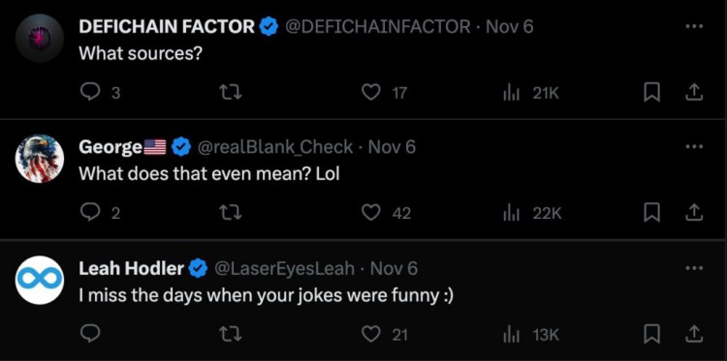Visit Leah Hodler's profile name
727x361 pixels.
[131, 268]
